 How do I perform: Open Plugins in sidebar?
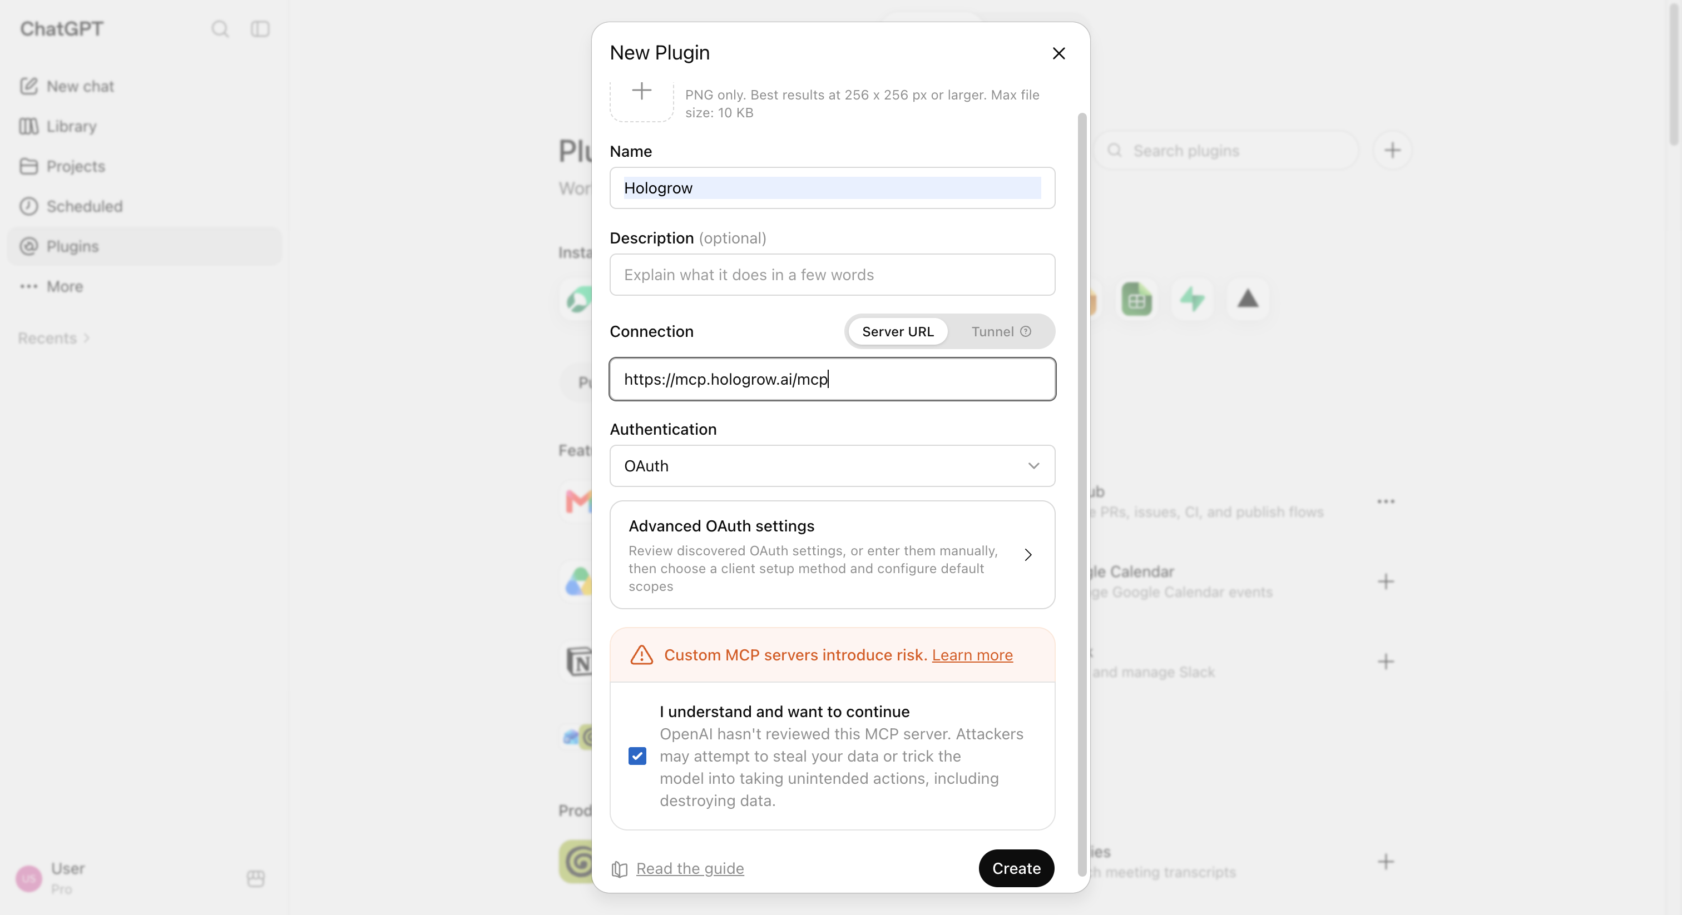pyautogui.click(x=144, y=246)
